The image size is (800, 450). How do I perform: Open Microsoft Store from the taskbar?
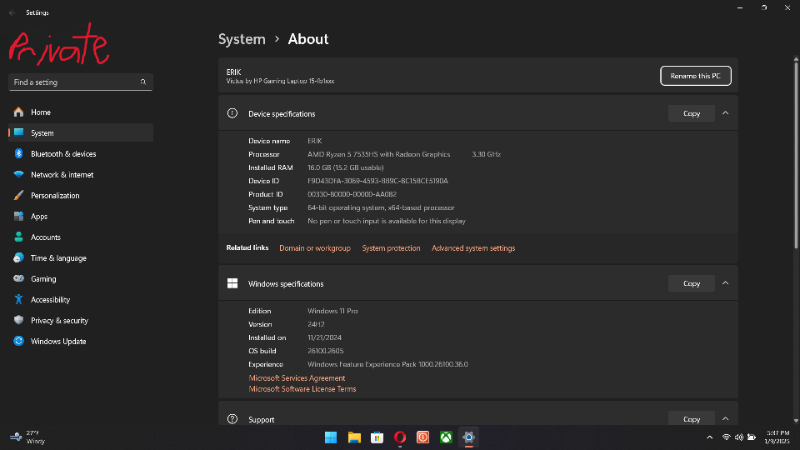377,437
